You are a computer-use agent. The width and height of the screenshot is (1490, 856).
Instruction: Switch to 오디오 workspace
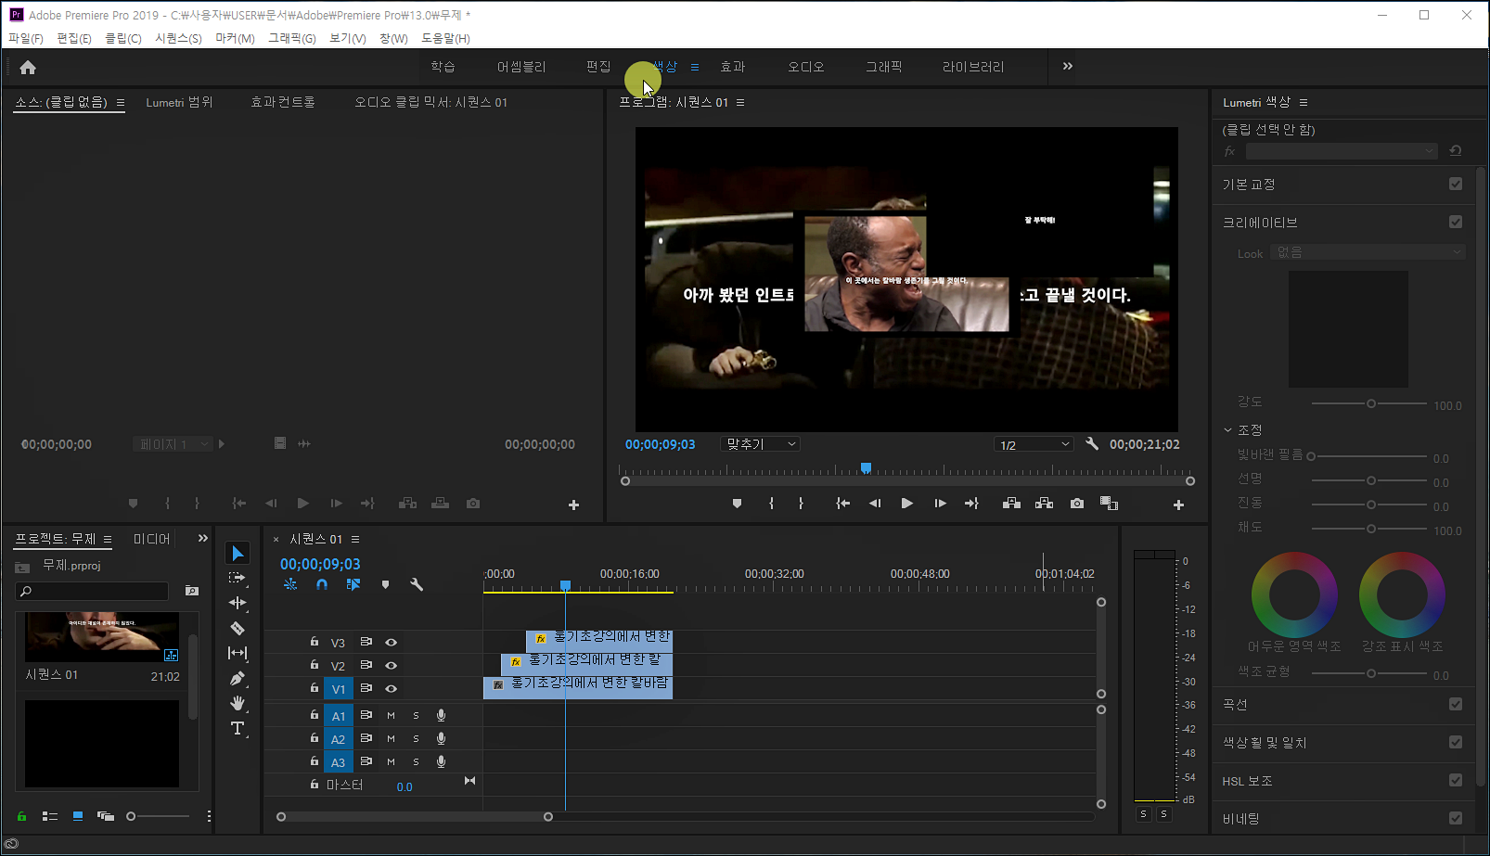[x=805, y=67]
